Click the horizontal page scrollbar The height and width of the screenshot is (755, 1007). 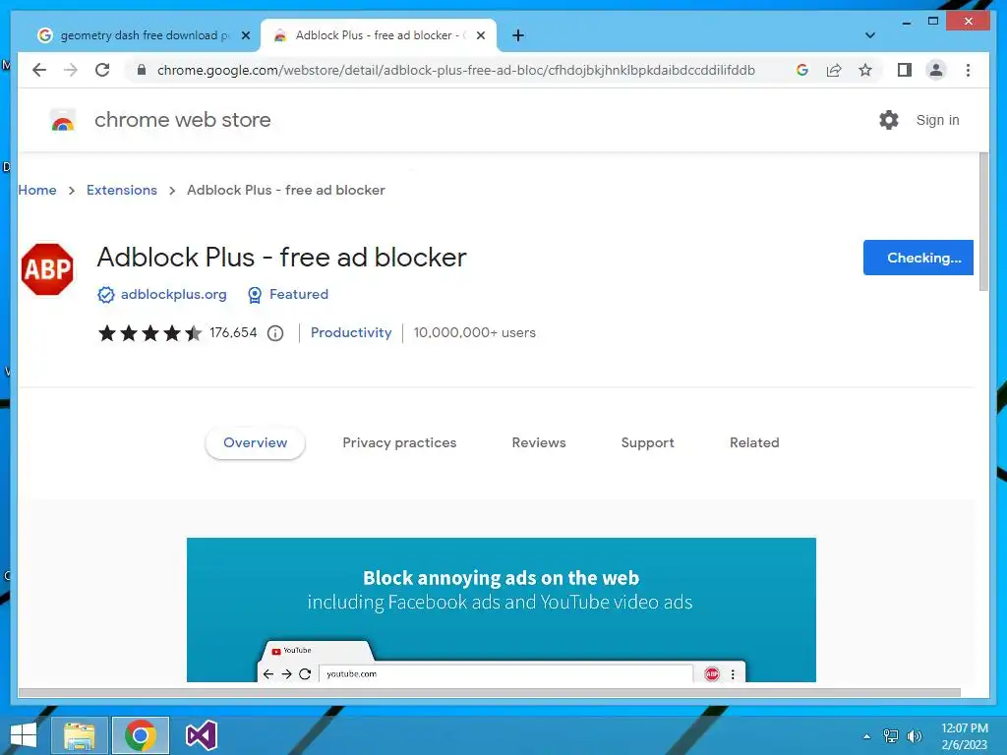pyautogui.click(x=490, y=693)
